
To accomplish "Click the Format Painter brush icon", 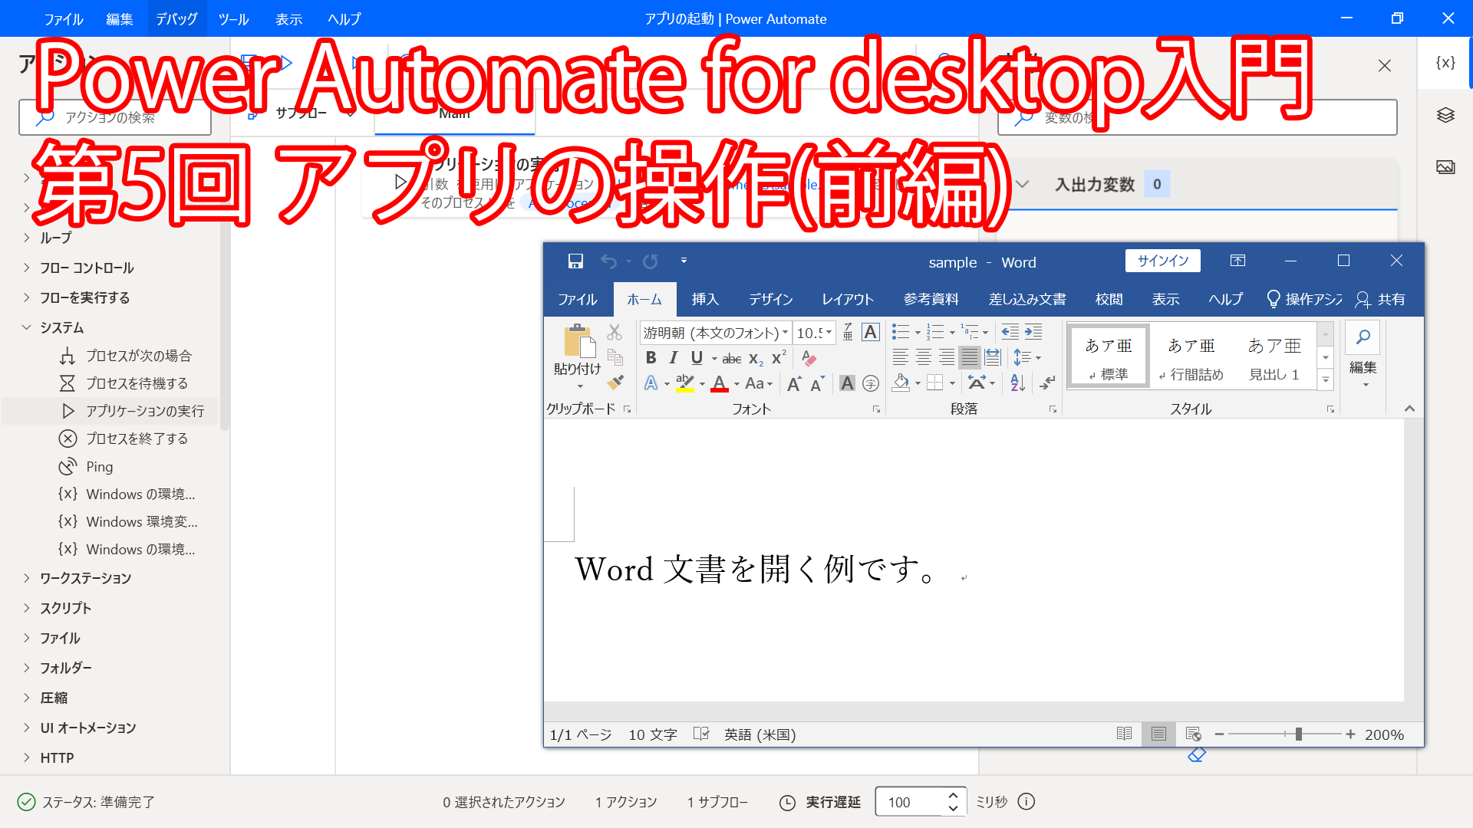I will pyautogui.click(x=615, y=382).
